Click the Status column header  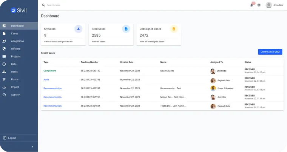pyautogui.click(x=248, y=62)
